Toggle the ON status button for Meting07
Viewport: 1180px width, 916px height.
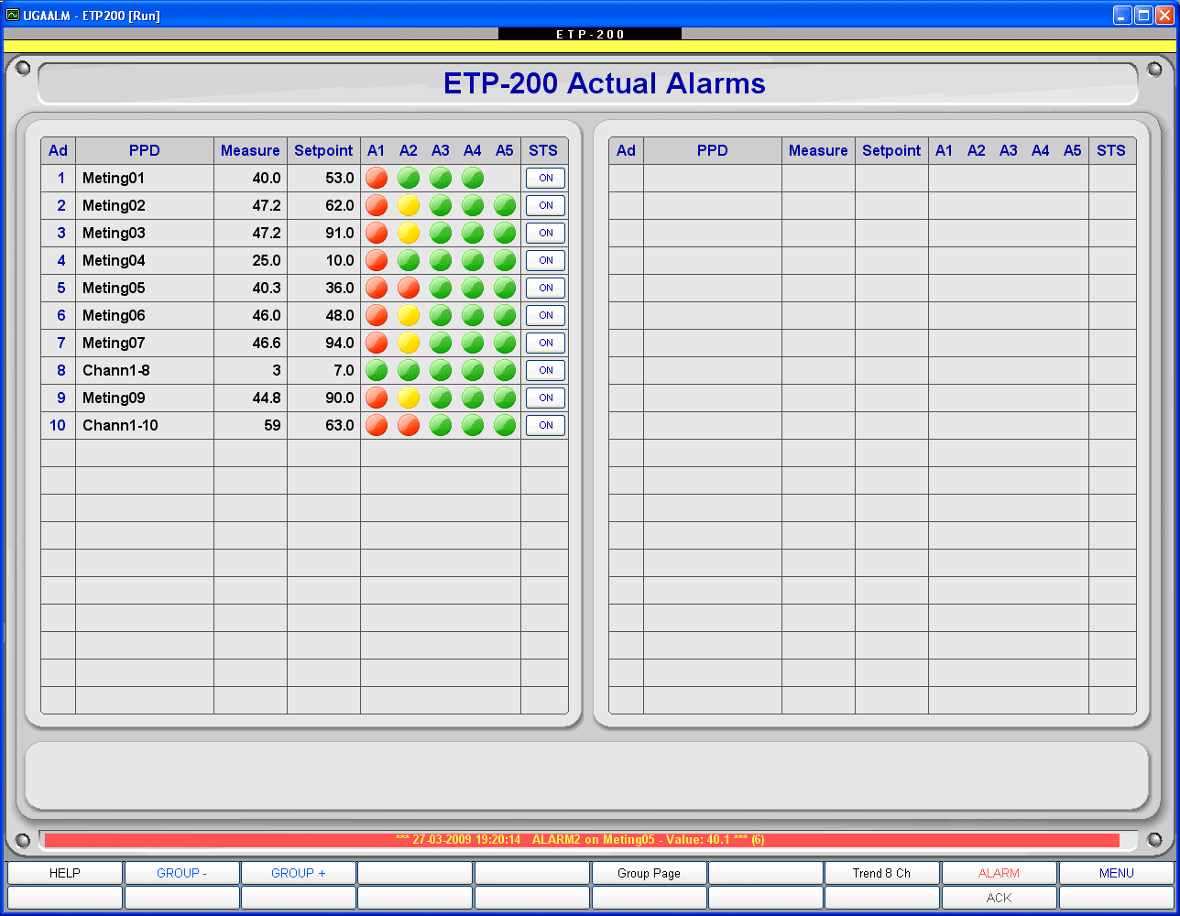(x=545, y=343)
